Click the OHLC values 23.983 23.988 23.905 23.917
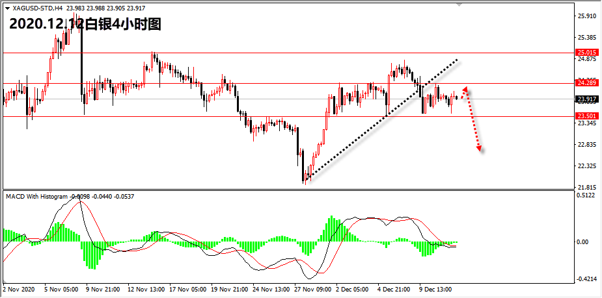Image resolution: width=602 pixels, height=298 pixels. pos(106,8)
